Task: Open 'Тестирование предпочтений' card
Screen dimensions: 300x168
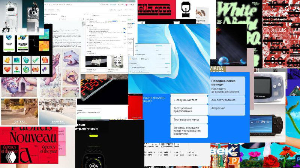Action: tap(189, 110)
